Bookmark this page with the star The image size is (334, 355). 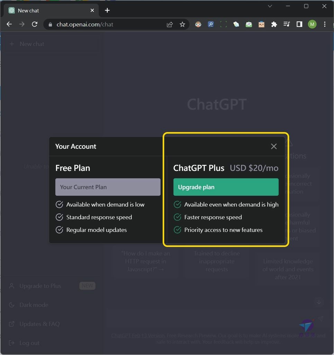(182, 25)
